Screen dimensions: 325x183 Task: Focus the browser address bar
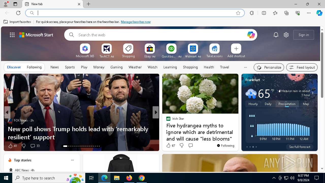[x=135, y=13]
